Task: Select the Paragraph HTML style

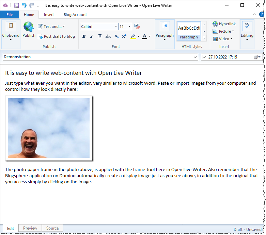Action: coord(189,31)
